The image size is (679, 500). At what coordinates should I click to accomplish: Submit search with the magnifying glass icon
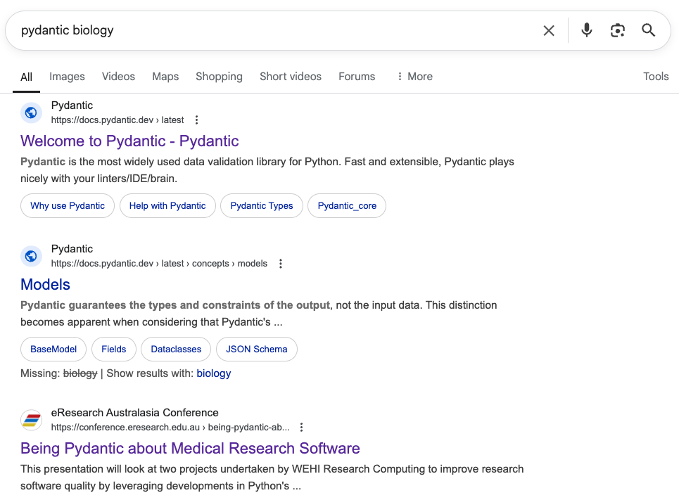click(648, 30)
